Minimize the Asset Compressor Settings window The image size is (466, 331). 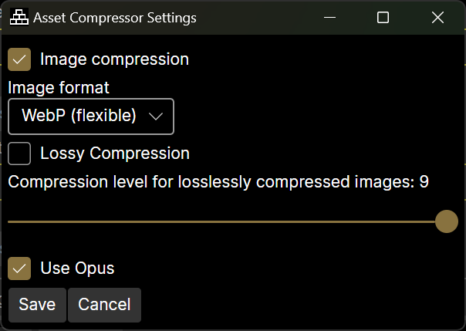tap(329, 17)
